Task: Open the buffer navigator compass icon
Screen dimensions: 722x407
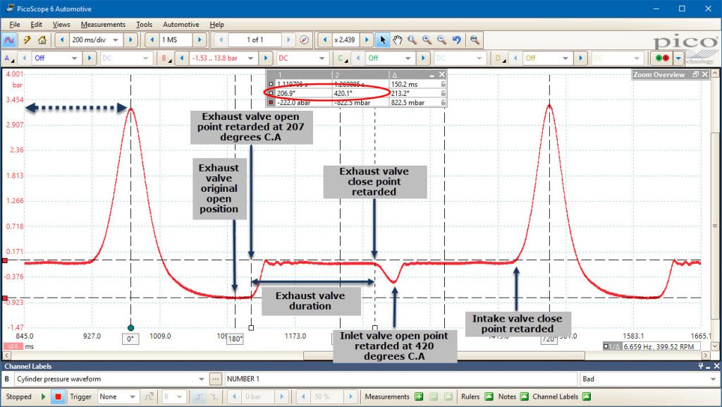Action: click(304, 40)
